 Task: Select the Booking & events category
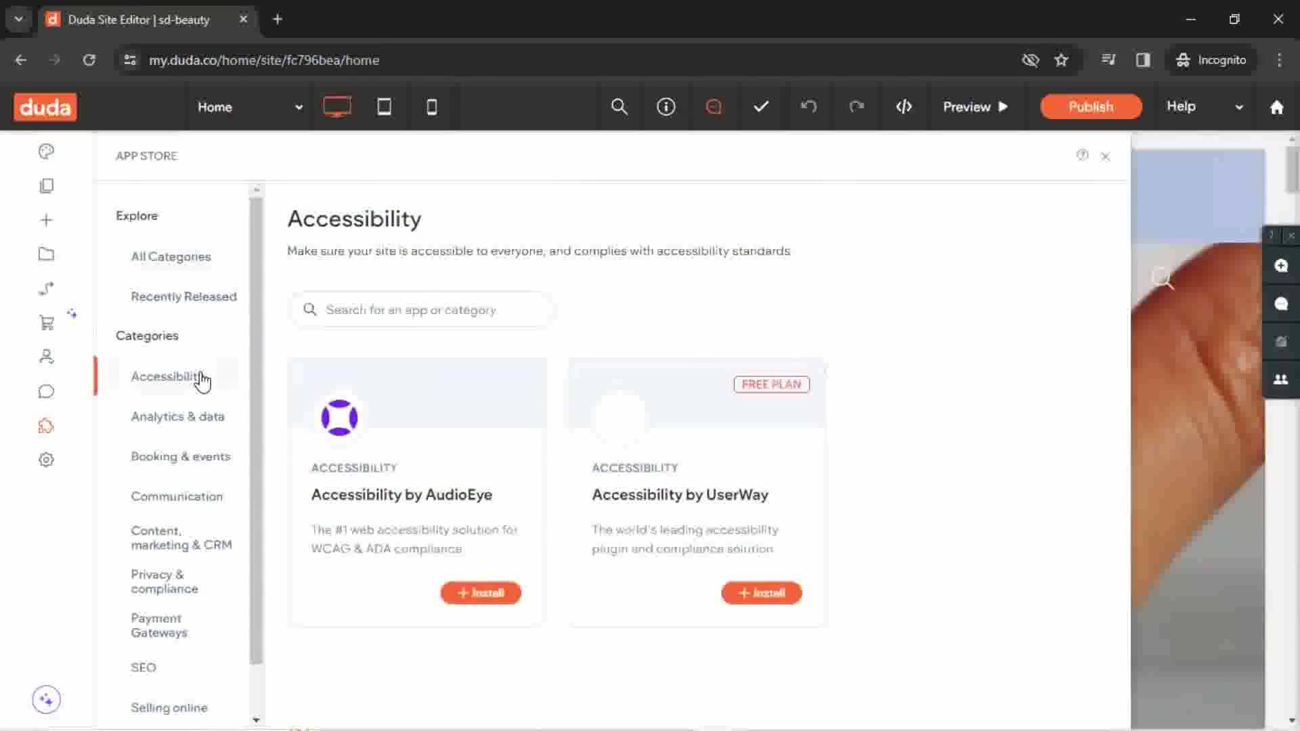pyautogui.click(x=180, y=456)
